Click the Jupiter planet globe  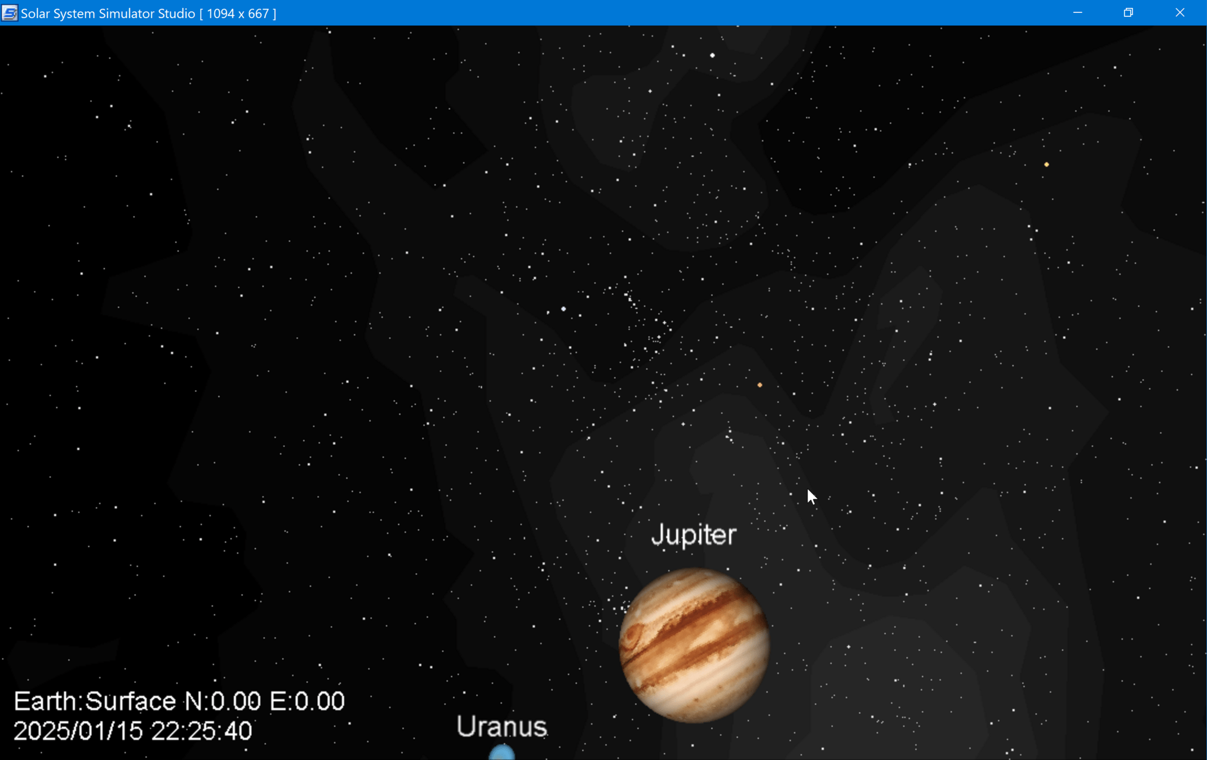pyautogui.click(x=694, y=645)
